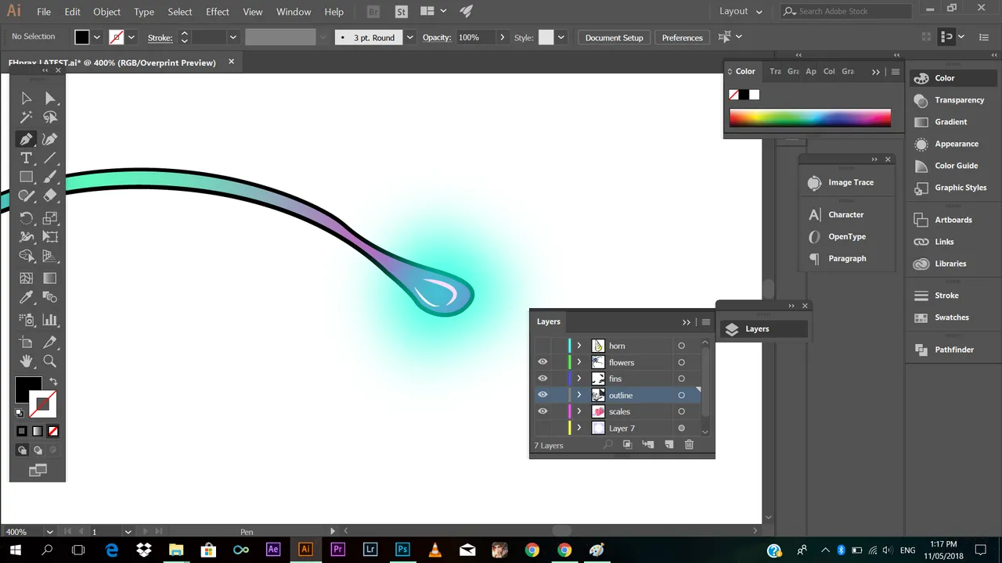
Task: Open the Style dropdown arrow
Action: point(560,38)
